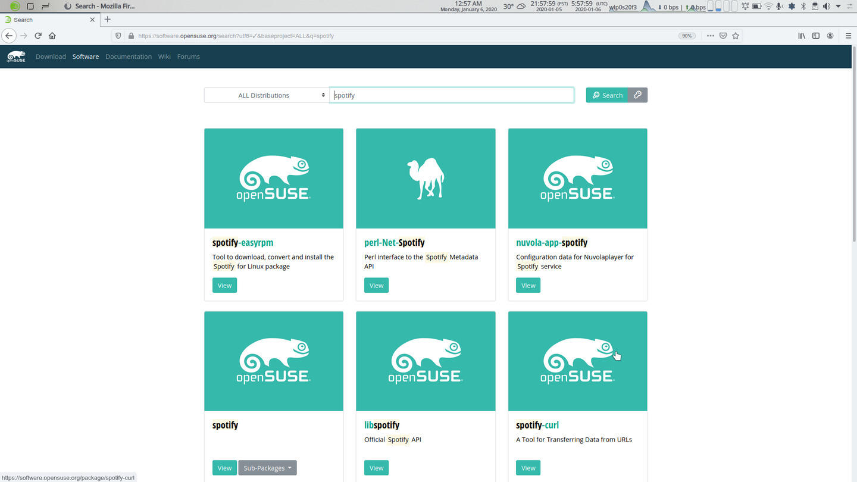The image size is (857, 482).
Task: Expand the spotify Sub-Packages dropdown
Action: [267, 468]
